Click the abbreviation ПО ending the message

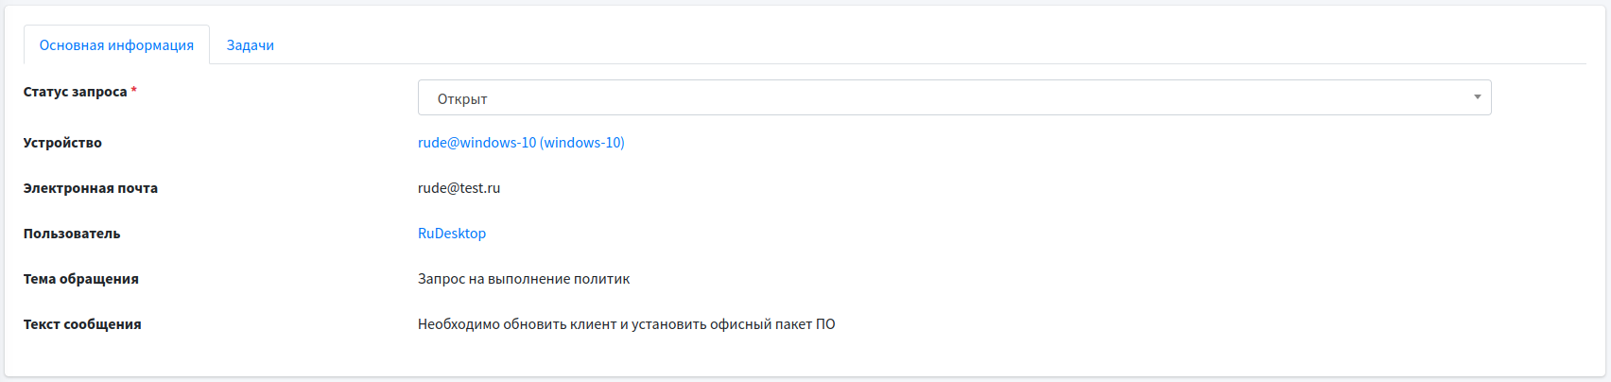tap(825, 324)
